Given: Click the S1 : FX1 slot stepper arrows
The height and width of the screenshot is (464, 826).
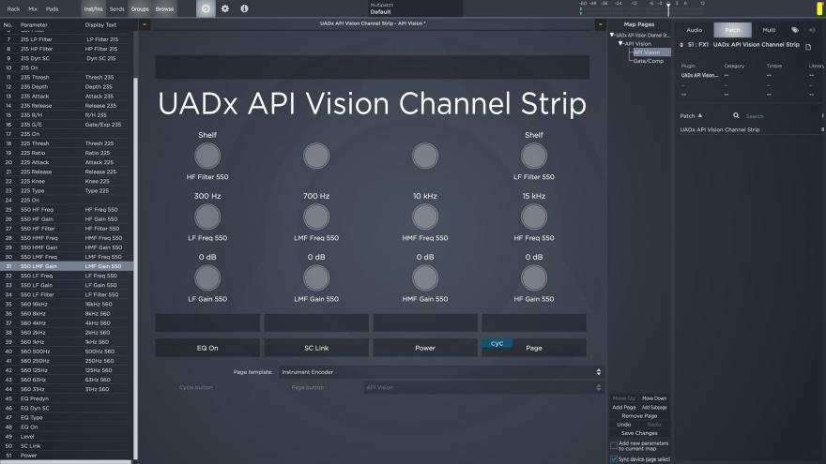Looking at the screenshot, I should 681,45.
